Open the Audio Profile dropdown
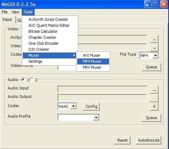 pyautogui.click(x=96, y=117)
